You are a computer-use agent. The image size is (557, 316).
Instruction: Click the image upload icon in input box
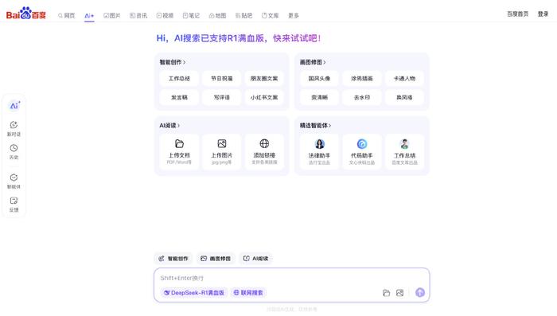(399, 293)
